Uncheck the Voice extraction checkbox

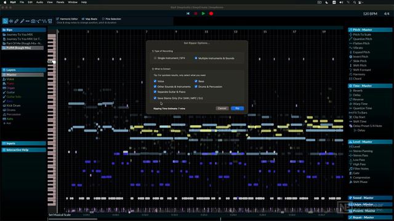click(155, 81)
